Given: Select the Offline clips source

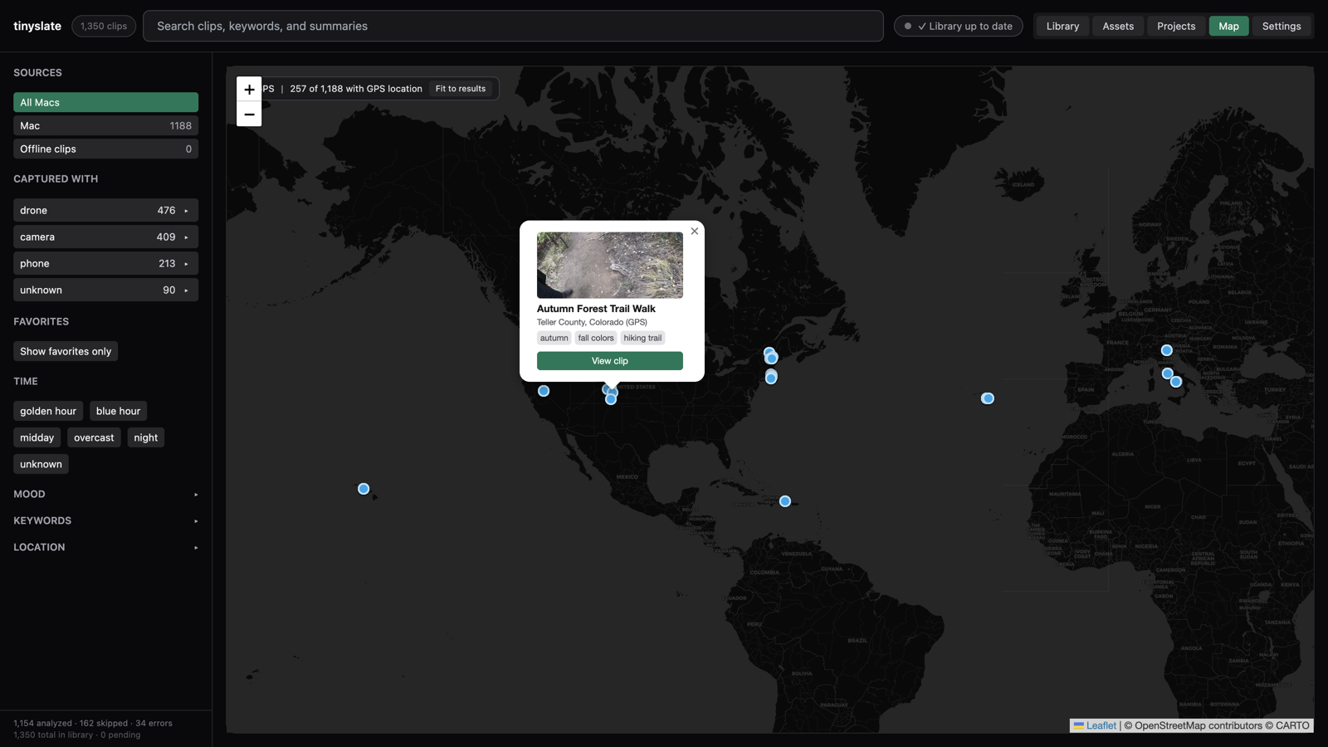Looking at the screenshot, I should [105, 149].
